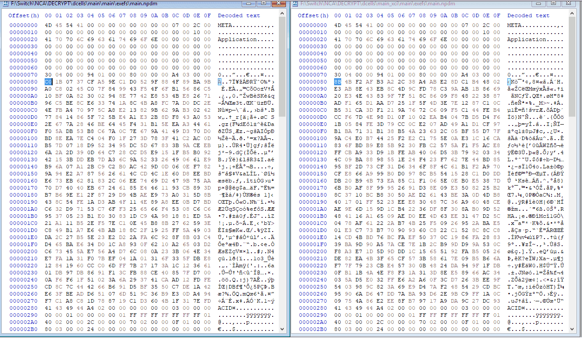Image resolution: width=582 pixels, height=338 pixels.
Task: Click offset 00000100 in the left window
Action: (x=23, y=138)
